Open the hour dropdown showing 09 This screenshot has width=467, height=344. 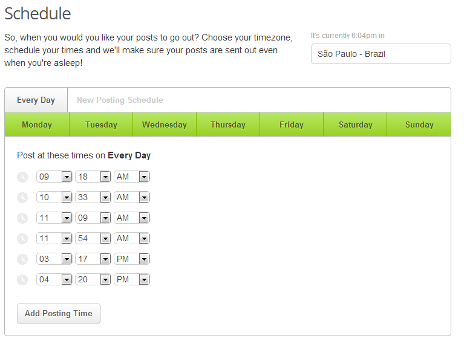coord(54,177)
